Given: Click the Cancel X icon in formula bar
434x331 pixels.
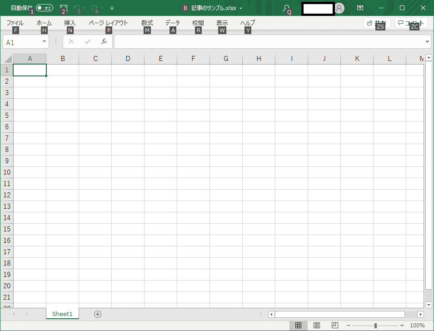Looking at the screenshot, I should click(71, 41).
